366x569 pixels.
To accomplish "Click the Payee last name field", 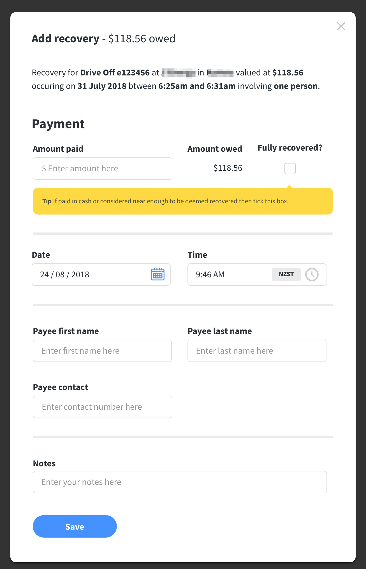I will [x=256, y=351].
